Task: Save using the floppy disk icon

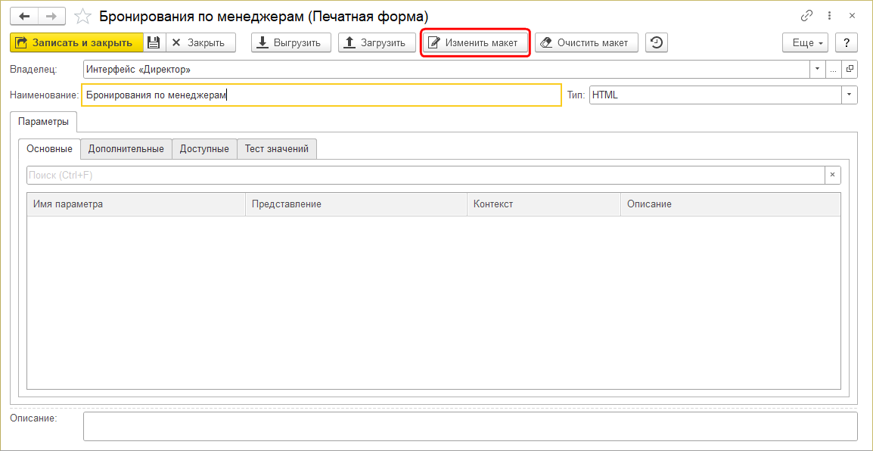Action: 154,43
